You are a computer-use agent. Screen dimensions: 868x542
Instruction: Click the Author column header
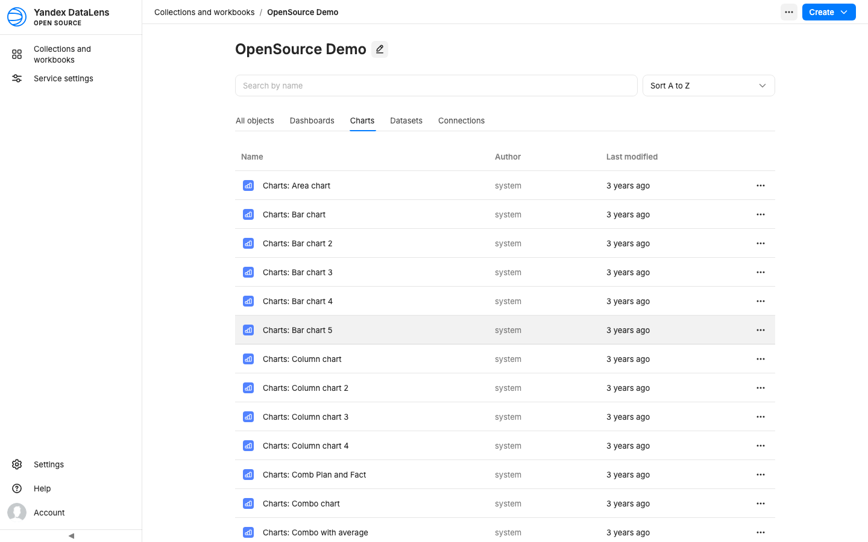[x=508, y=157]
